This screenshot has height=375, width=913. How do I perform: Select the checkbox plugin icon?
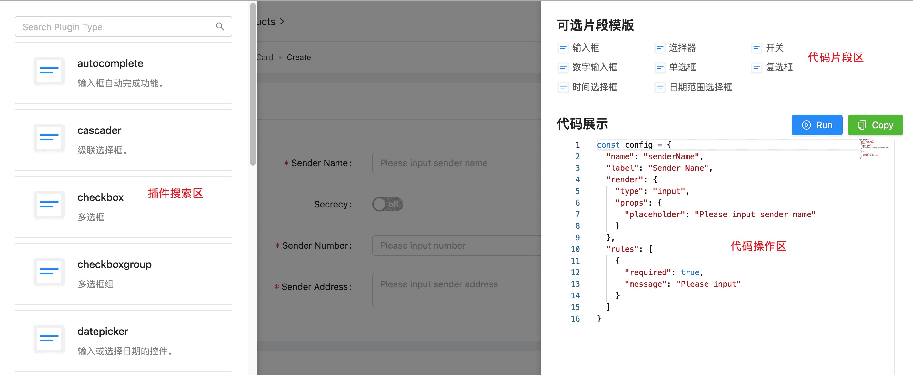tap(49, 204)
